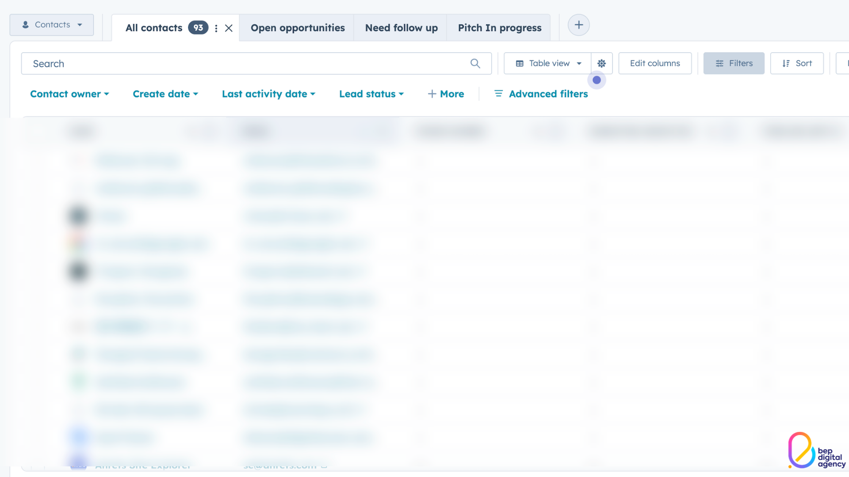Screen dimensions: 849x477
Task: Click the search magnifier icon
Action: pyautogui.click(x=475, y=64)
